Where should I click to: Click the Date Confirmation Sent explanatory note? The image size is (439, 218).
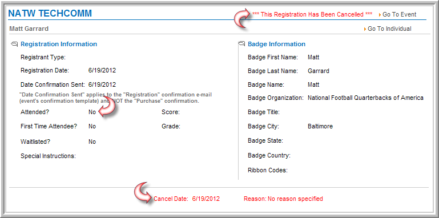pyautogui.click(x=115, y=98)
